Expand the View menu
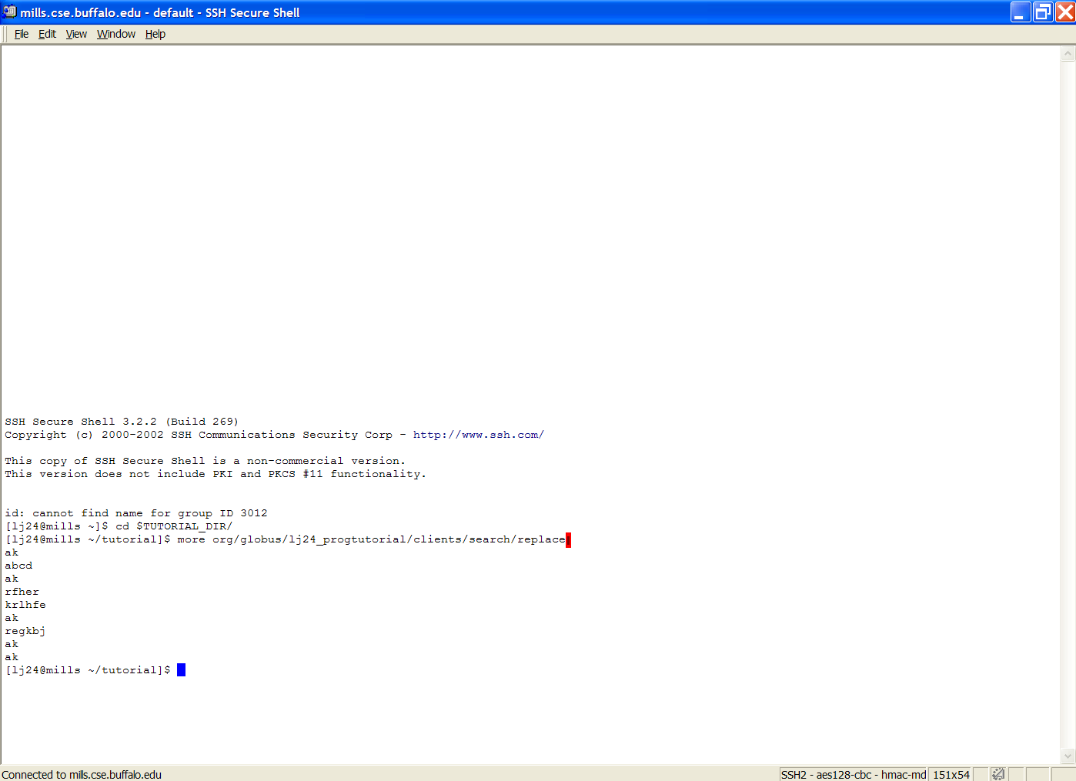The height and width of the screenshot is (781, 1076). [x=76, y=34]
